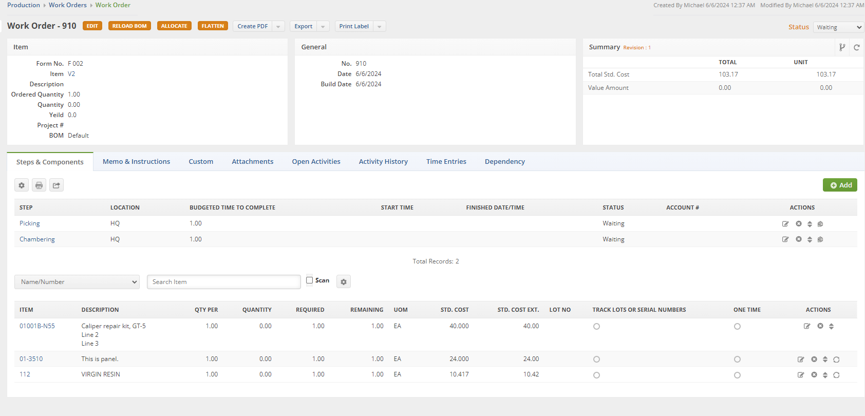Screen dimensions: 865x416
Task: Go to Production breadcrumb link
Action: click(x=24, y=5)
